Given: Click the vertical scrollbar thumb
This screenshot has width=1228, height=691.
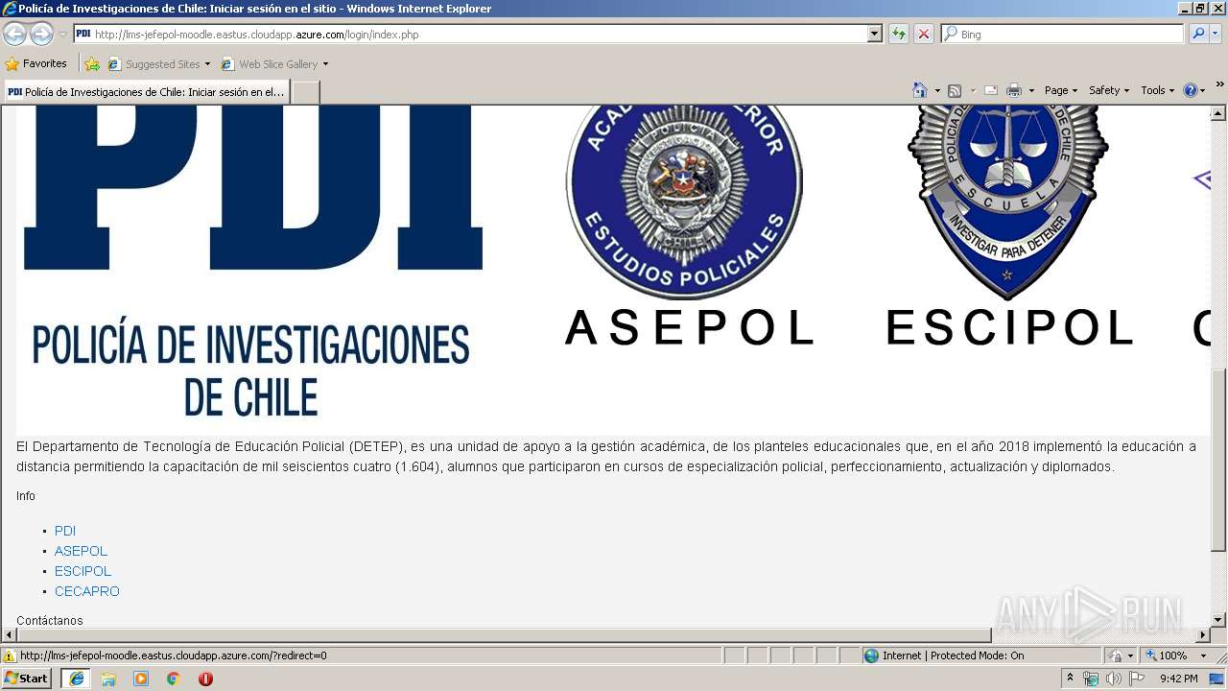Looking at the screenshot, I should [1218, 460].
